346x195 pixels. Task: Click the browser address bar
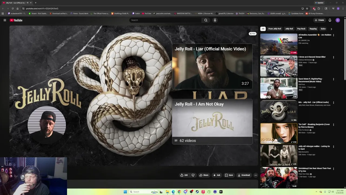tap(162, 8)
